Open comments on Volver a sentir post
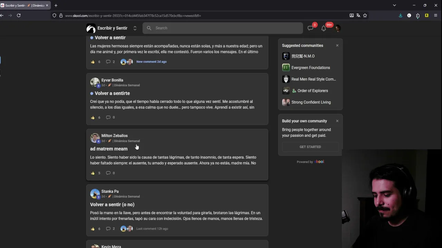 pyautogui.click(x=108, y=62)
